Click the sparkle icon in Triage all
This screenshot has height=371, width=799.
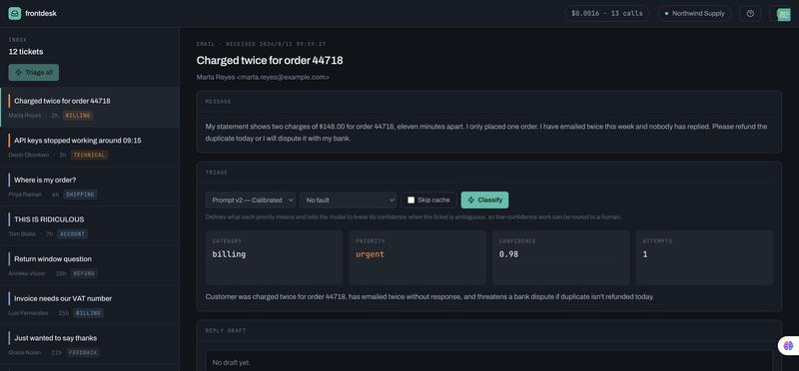18,72
